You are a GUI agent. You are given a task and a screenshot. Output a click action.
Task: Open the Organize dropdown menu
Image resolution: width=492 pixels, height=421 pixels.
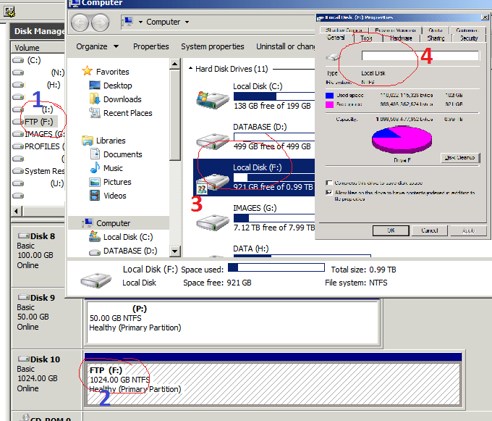[x=97, y=46]
